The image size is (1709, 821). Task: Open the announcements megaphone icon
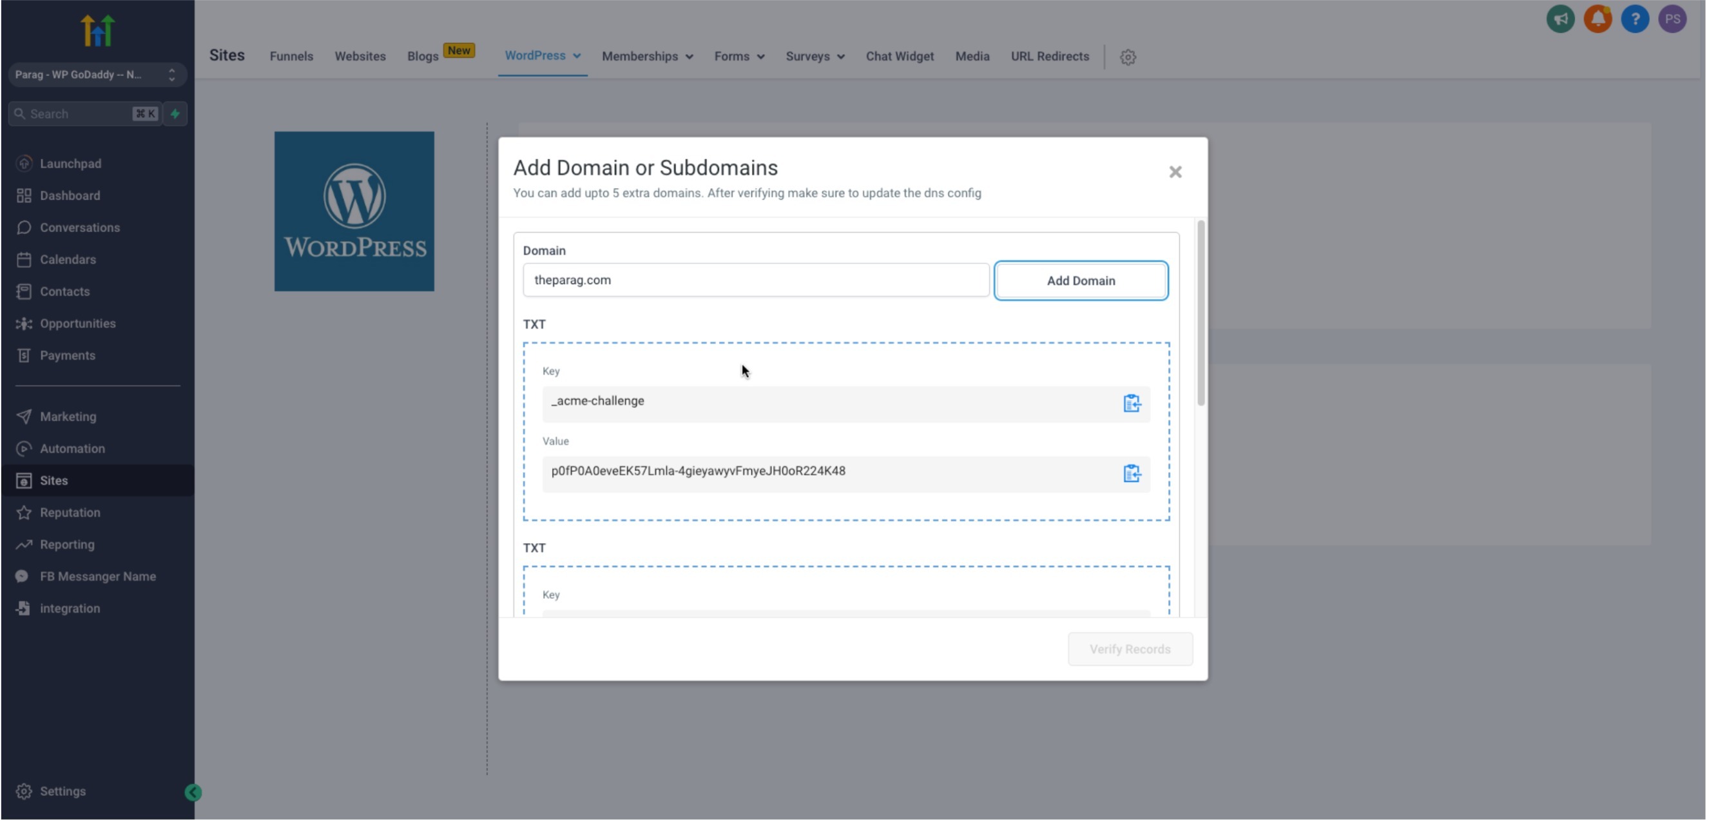point(1559,19)
